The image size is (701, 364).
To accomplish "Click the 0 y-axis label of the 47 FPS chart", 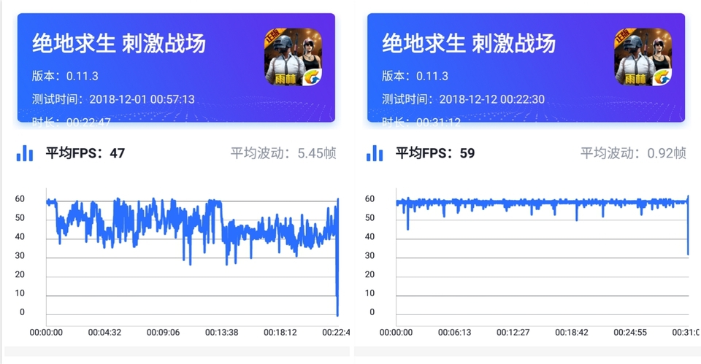I will (22, 312).
